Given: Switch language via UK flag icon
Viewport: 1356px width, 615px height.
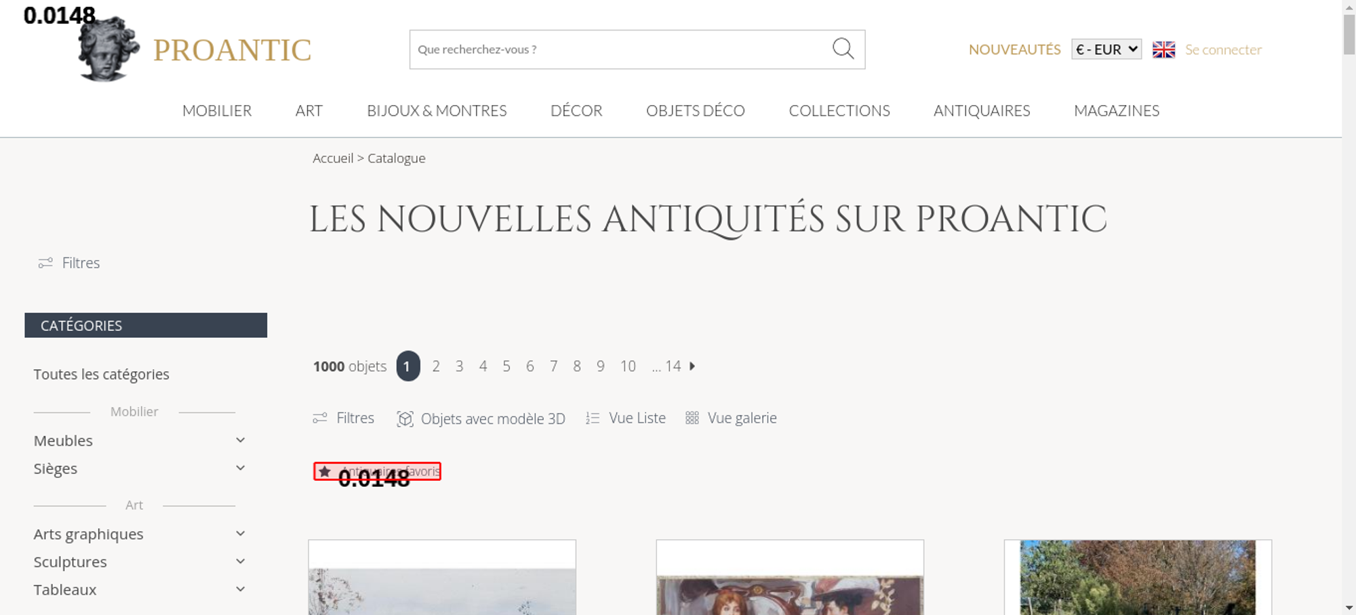Looking at the screenshot, I should (1163, 49).
